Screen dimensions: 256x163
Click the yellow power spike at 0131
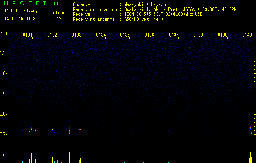[x=32, y=158]
